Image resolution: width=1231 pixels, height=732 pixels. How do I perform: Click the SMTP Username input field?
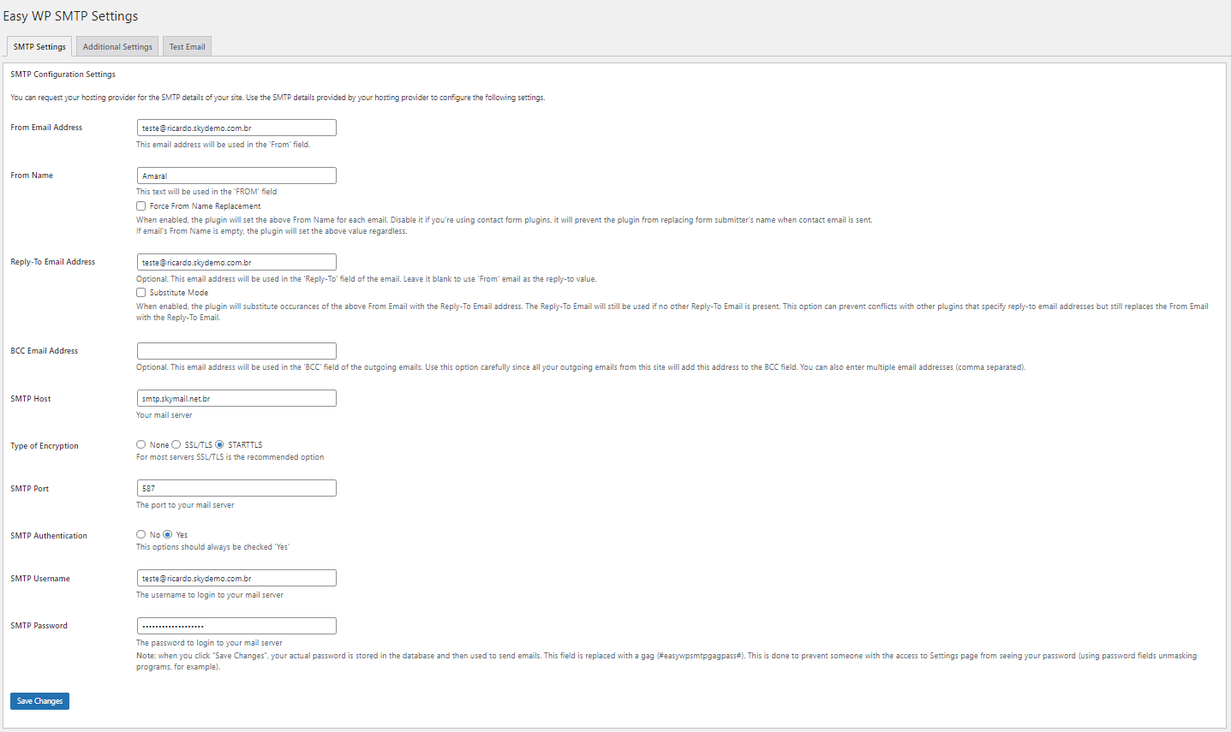[x=236, y=578]
